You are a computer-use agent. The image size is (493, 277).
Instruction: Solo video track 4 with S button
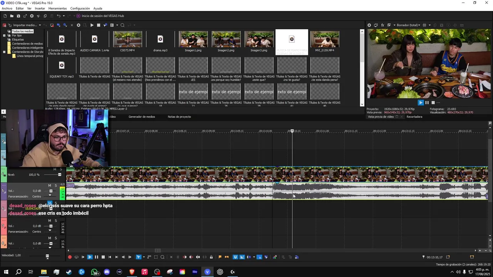60,169
